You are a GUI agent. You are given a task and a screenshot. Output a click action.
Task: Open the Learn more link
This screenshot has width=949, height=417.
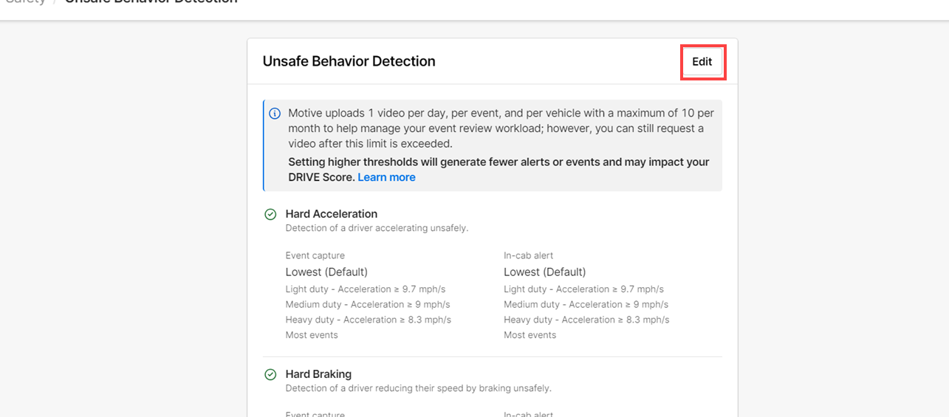[x=386, y=177]
